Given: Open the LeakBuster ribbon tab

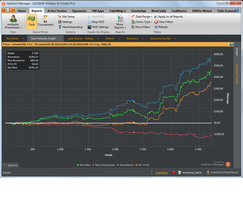Looking at the screenshot, I should (179, 11).
